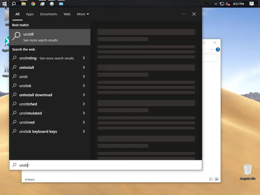
Task: Expand preview arrow for unstick keyboard keys
Action: pyautogui.click(x=84, y=131)
